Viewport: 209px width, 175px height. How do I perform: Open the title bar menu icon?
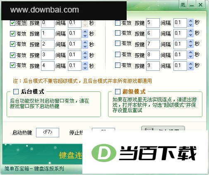pos(183,5)
